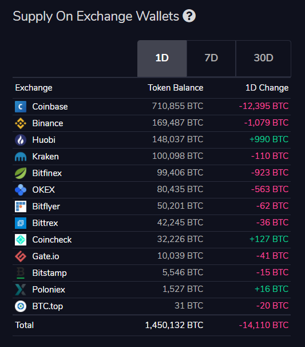The height and width of the screenshot is (347, 305).
Task: Click the help question mark icon
Action: (189, 16)
